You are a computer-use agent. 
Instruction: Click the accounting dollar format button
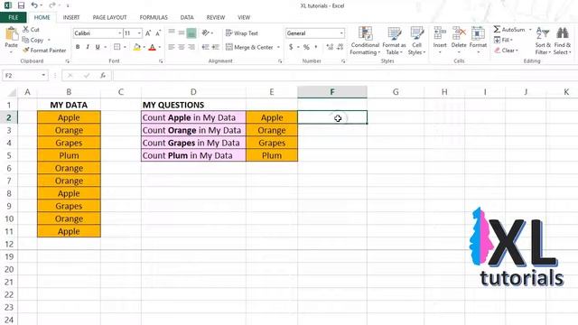pos(291,47)
